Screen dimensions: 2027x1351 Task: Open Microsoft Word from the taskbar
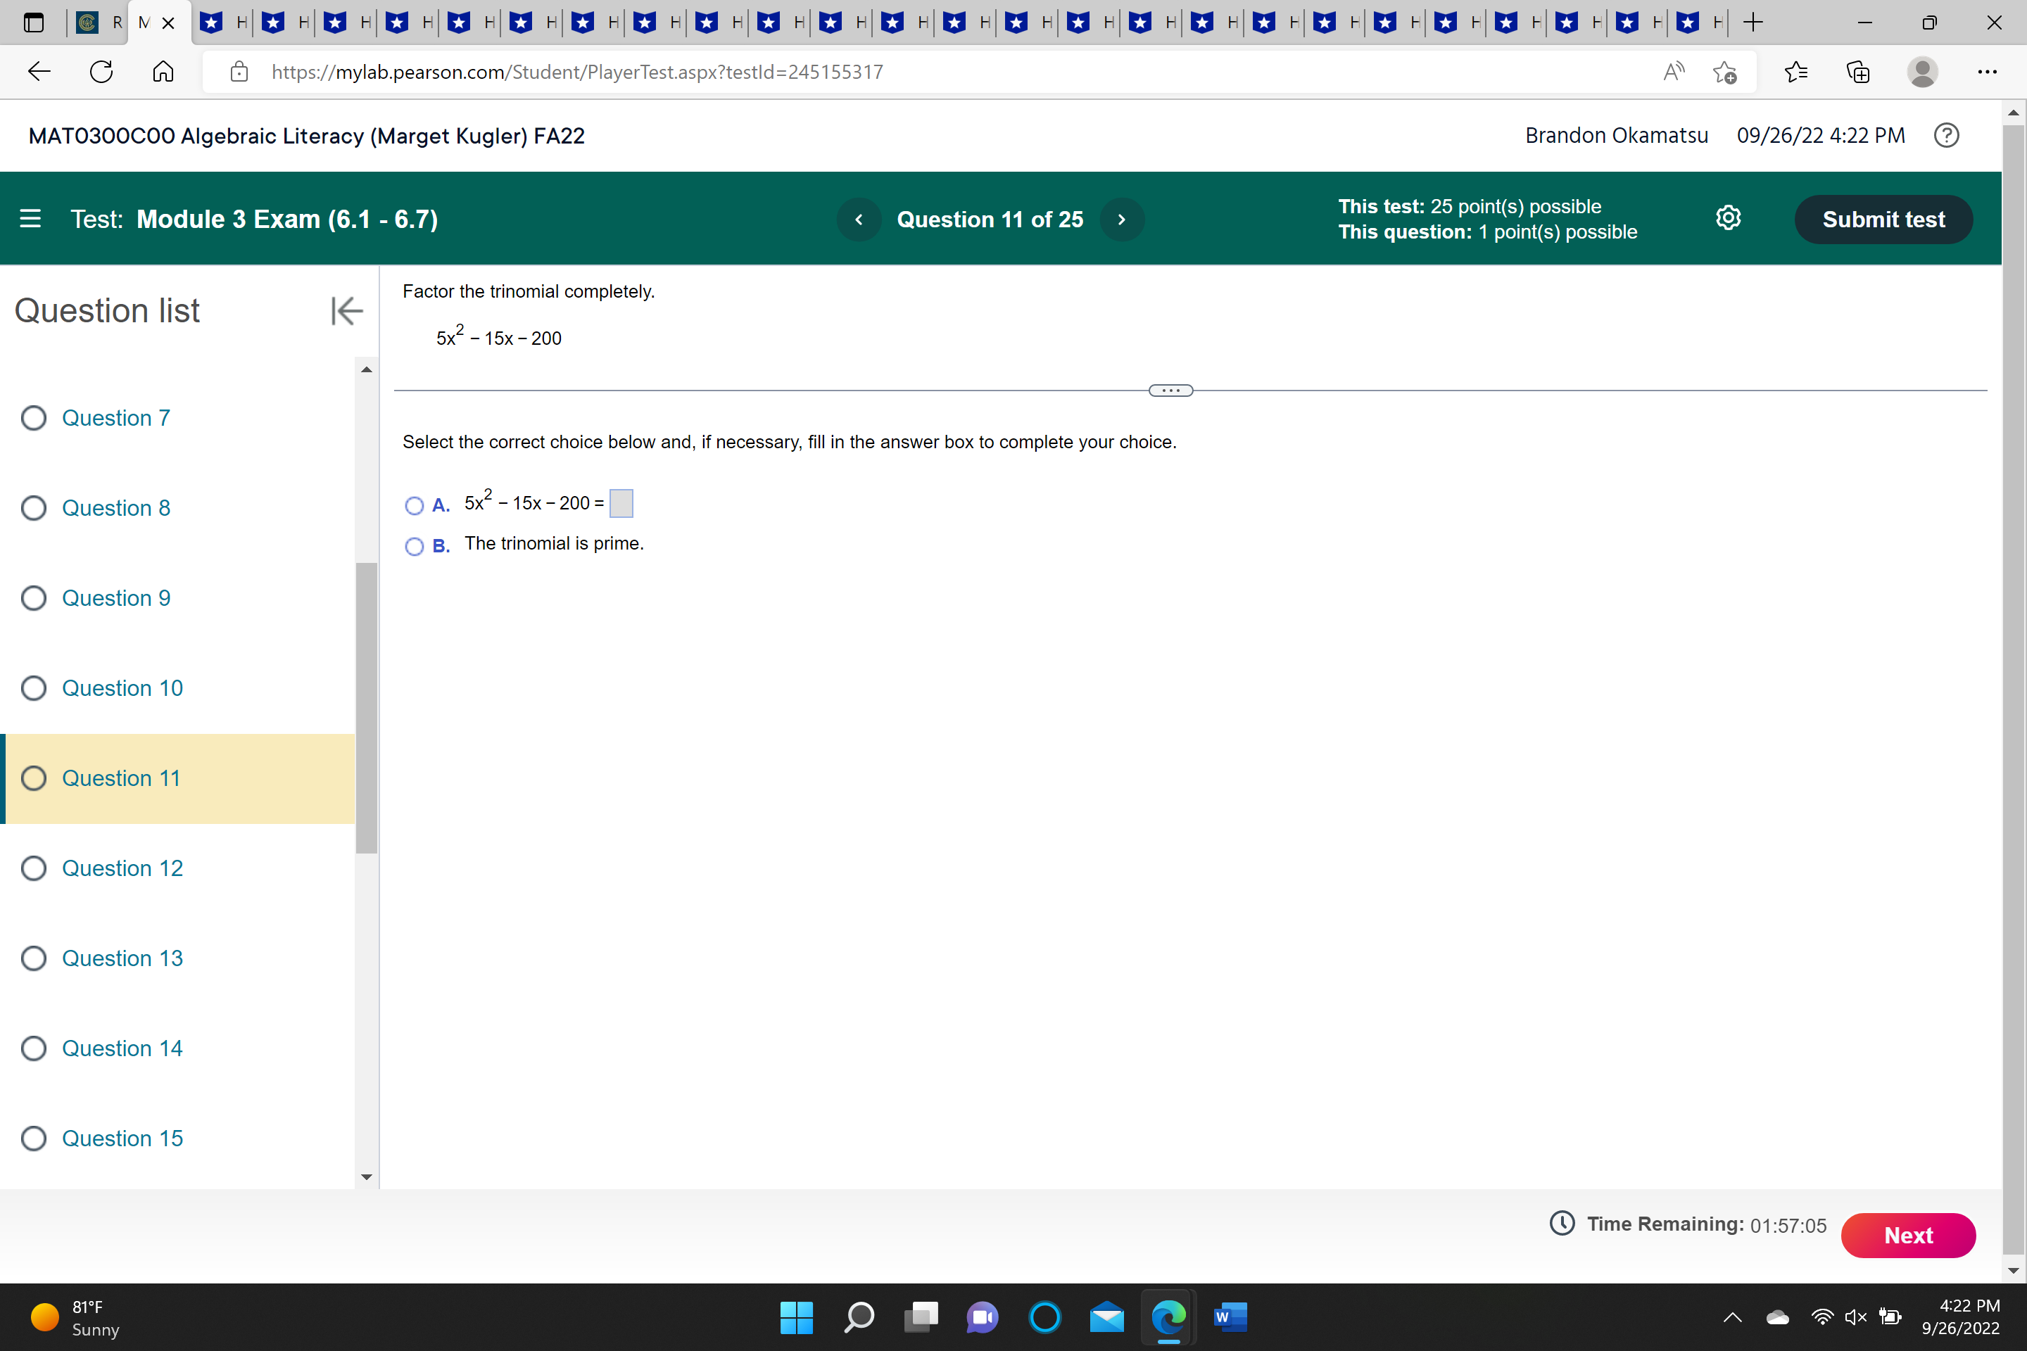pyautogui.click(x=1230, y=1317)
